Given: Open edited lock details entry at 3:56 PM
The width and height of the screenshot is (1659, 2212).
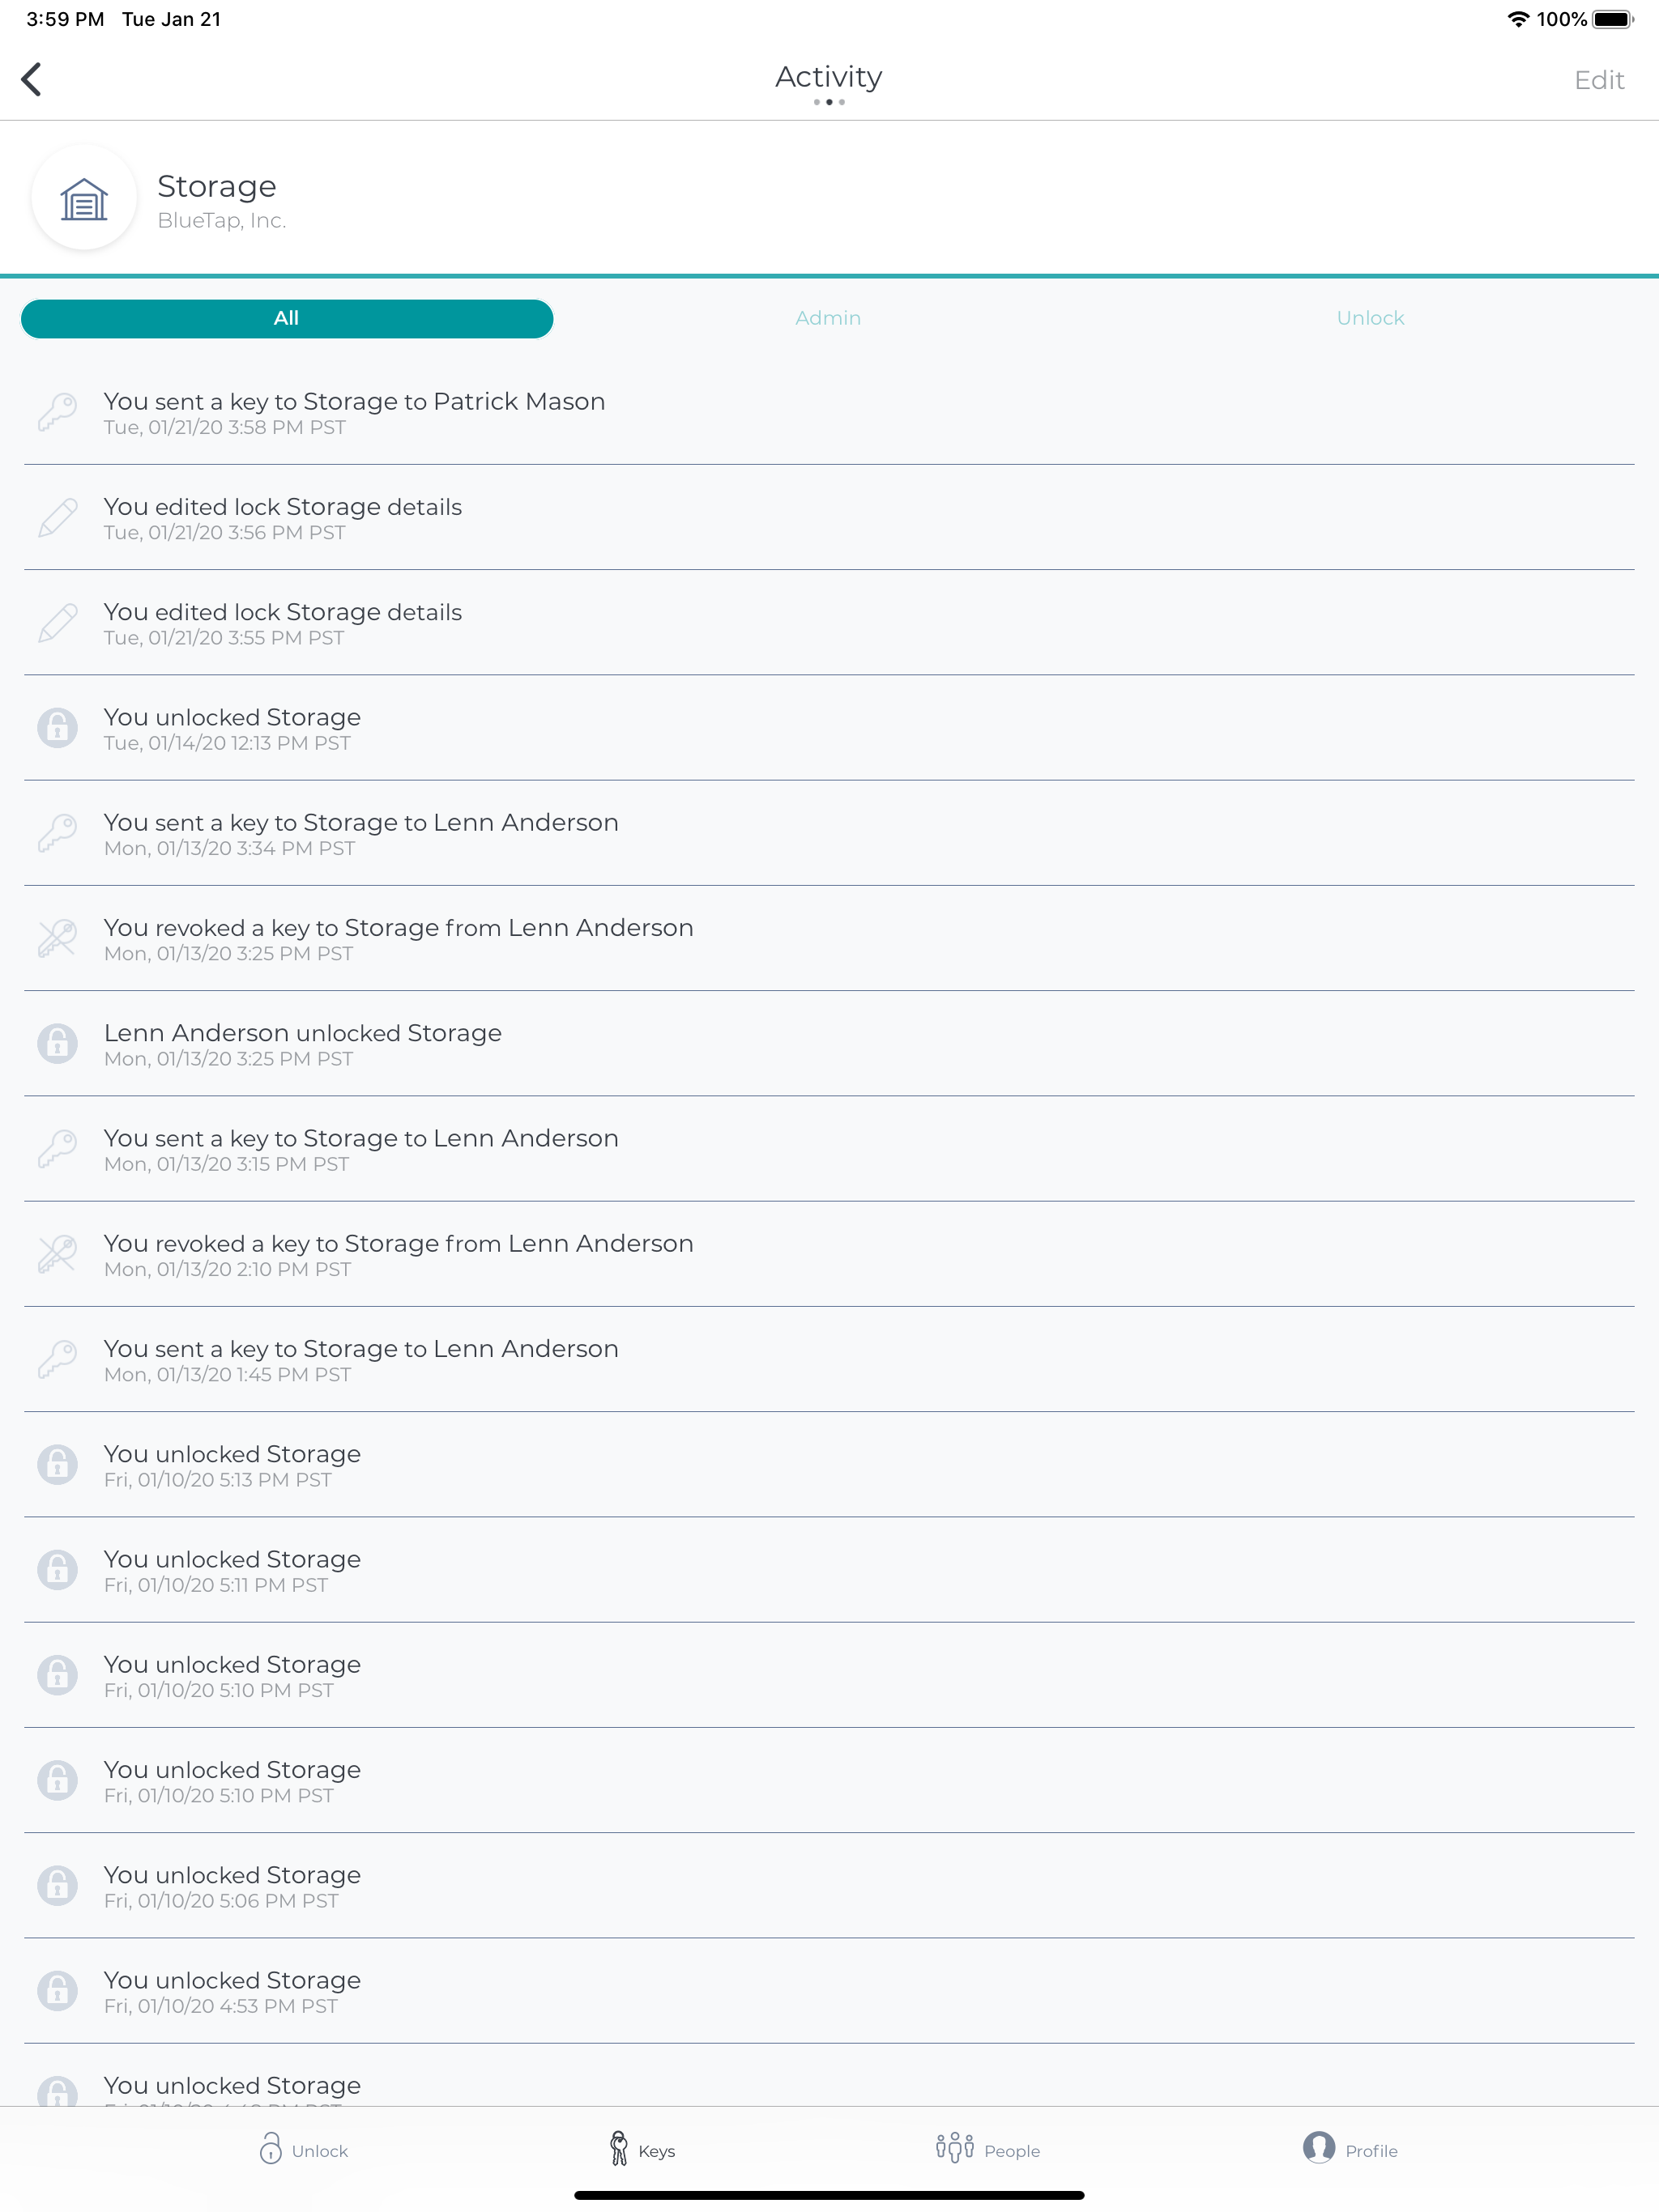Looking at the screenshot, I should coord(829,518).
